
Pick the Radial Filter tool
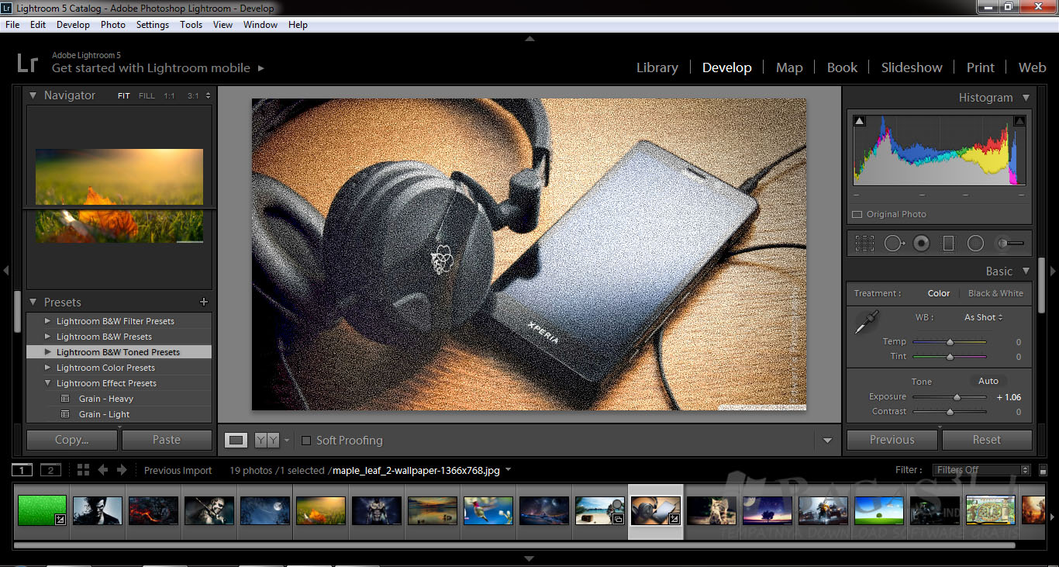pyautogui.click(x=975, y=244)
